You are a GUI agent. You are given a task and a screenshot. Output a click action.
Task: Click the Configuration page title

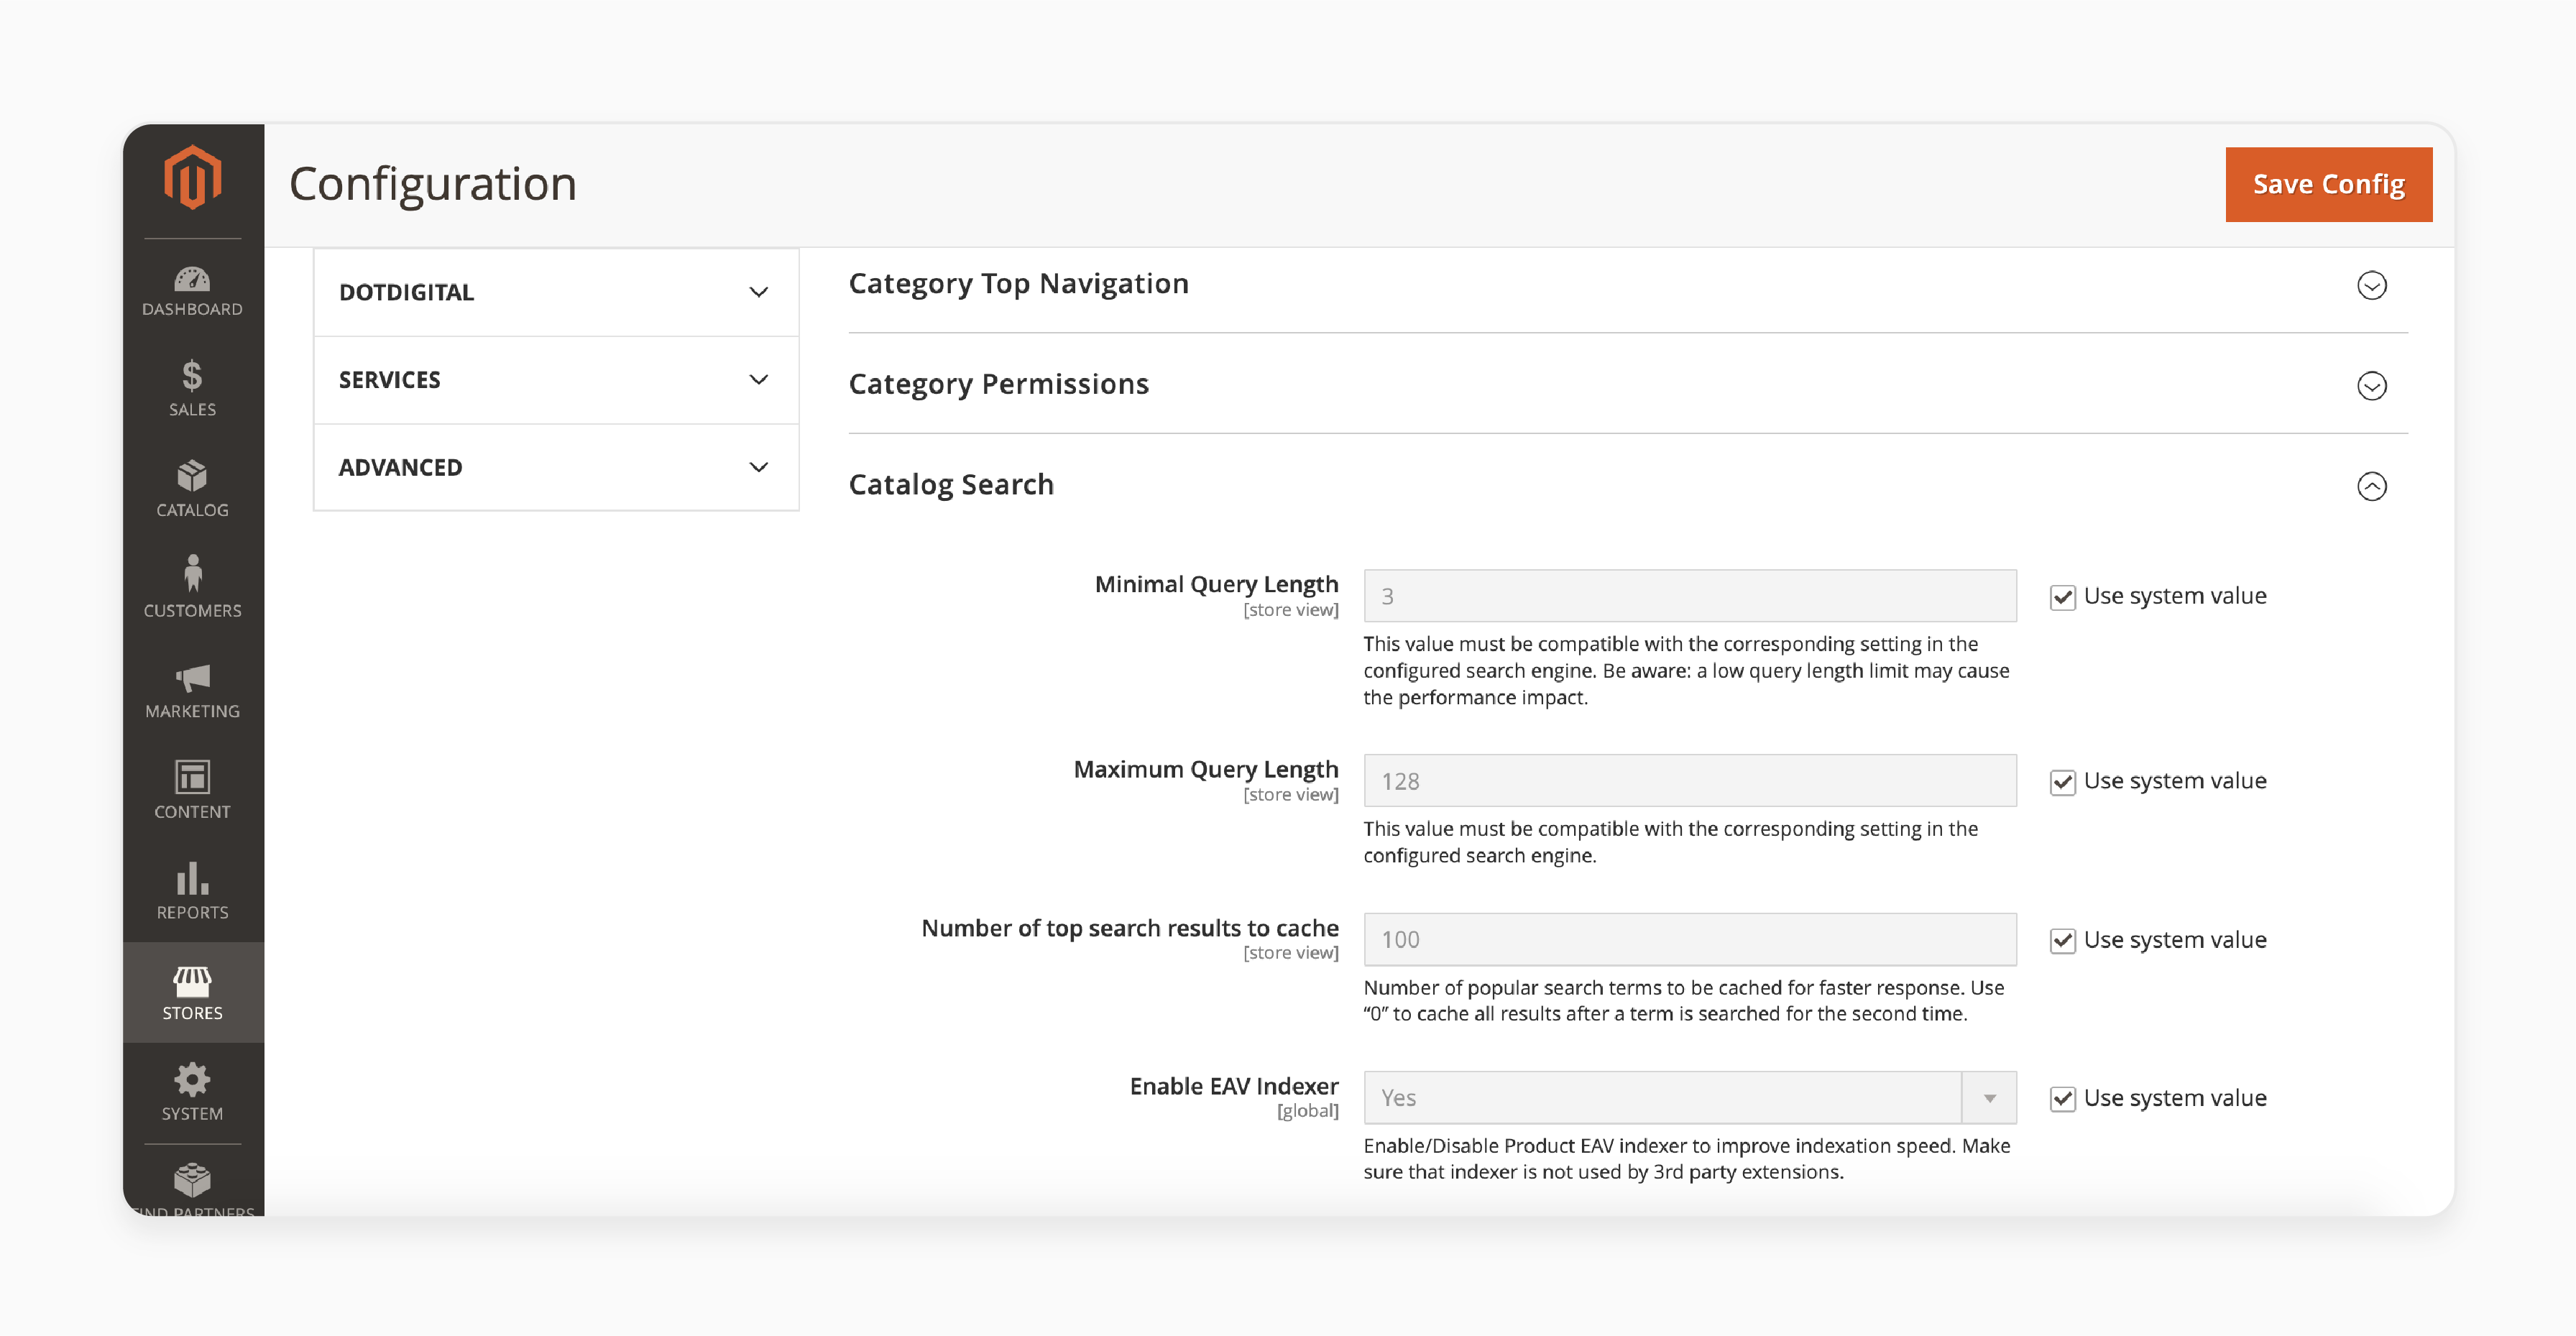433,184
